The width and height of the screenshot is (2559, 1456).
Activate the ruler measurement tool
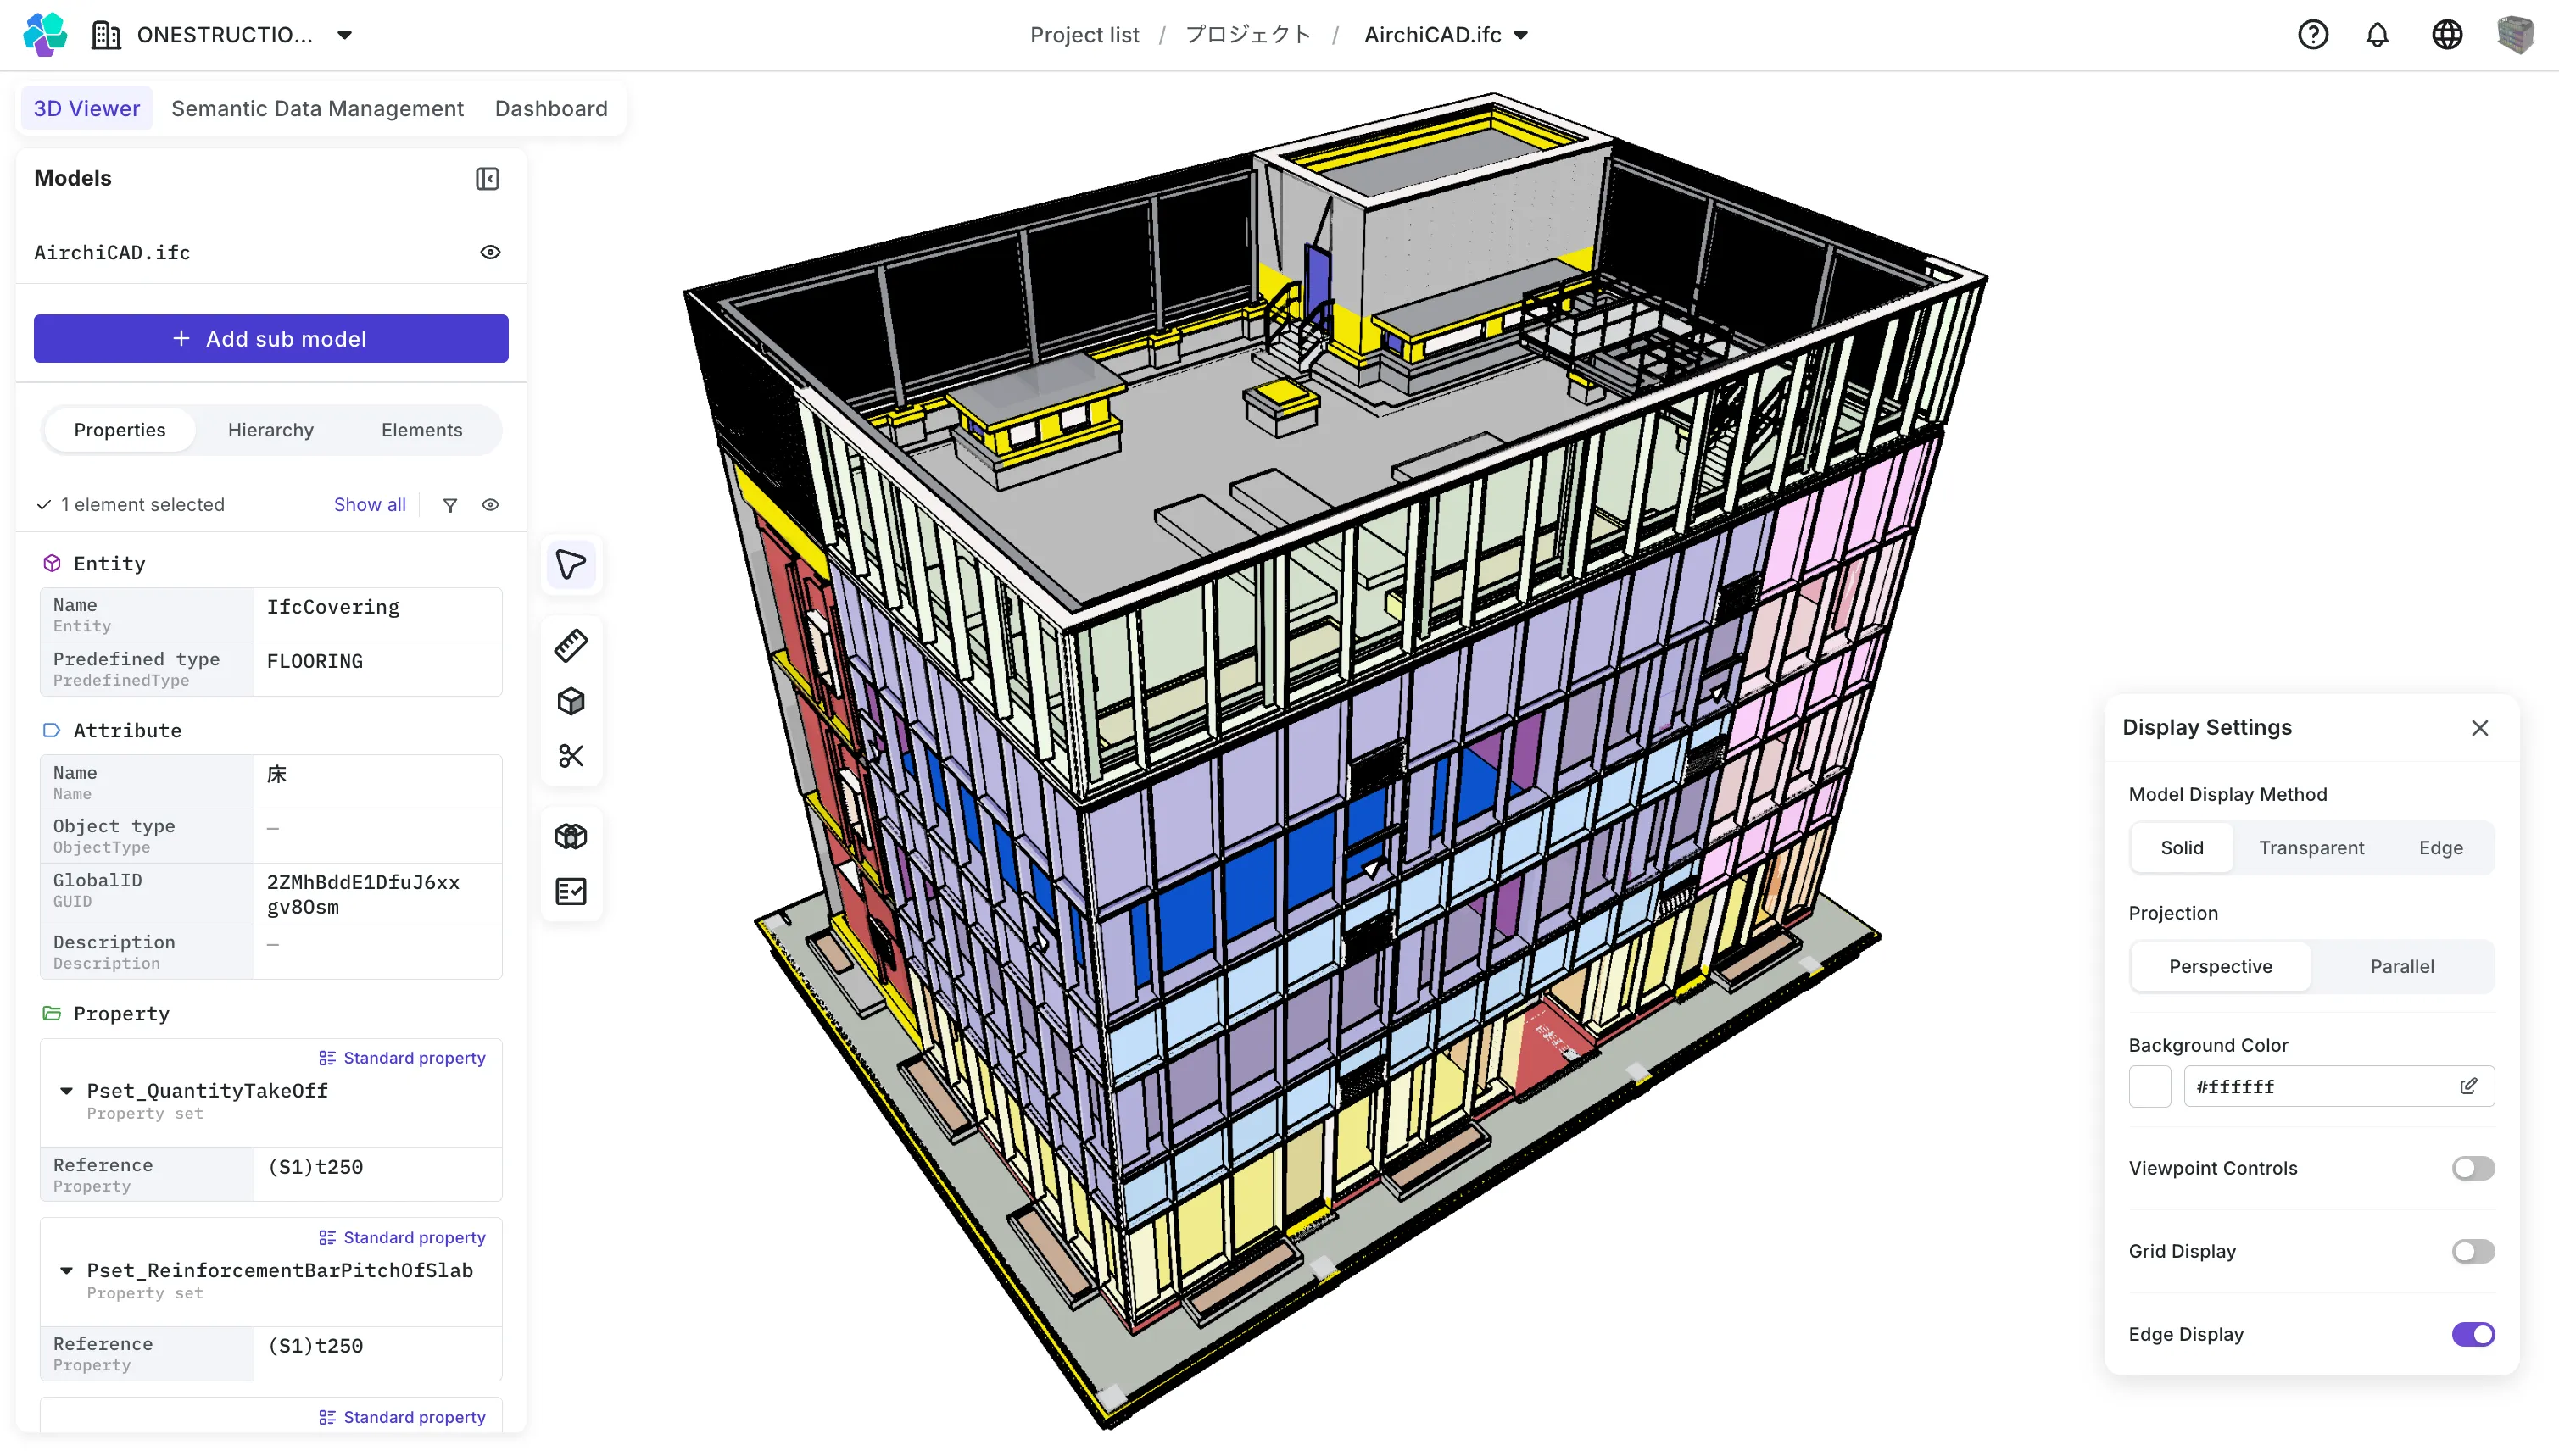pos(571,646)
